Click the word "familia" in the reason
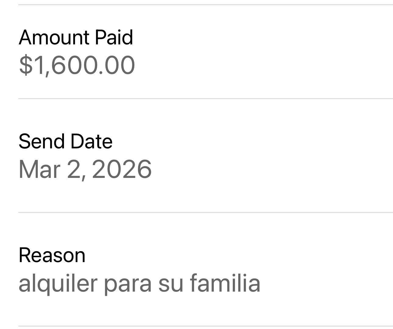The height and width of the screenshot is (329, 393). point(225,283)
